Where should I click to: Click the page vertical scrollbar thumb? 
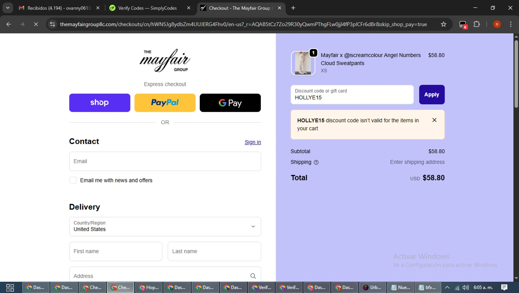pyautogui.click(x=516, y=74)
